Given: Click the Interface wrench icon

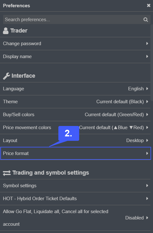Looking at the screenshot, I should tap(6, 76).
